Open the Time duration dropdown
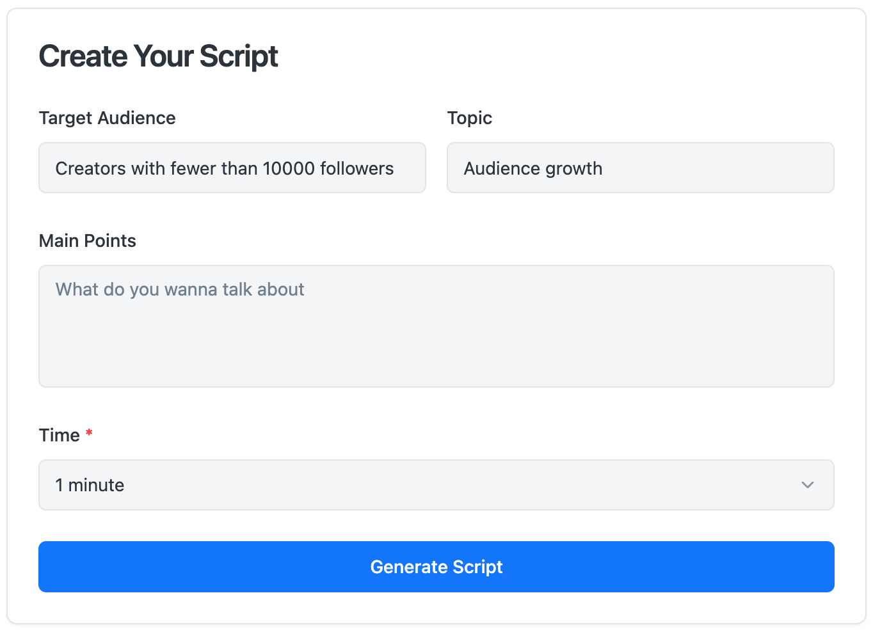 [435, 485]
